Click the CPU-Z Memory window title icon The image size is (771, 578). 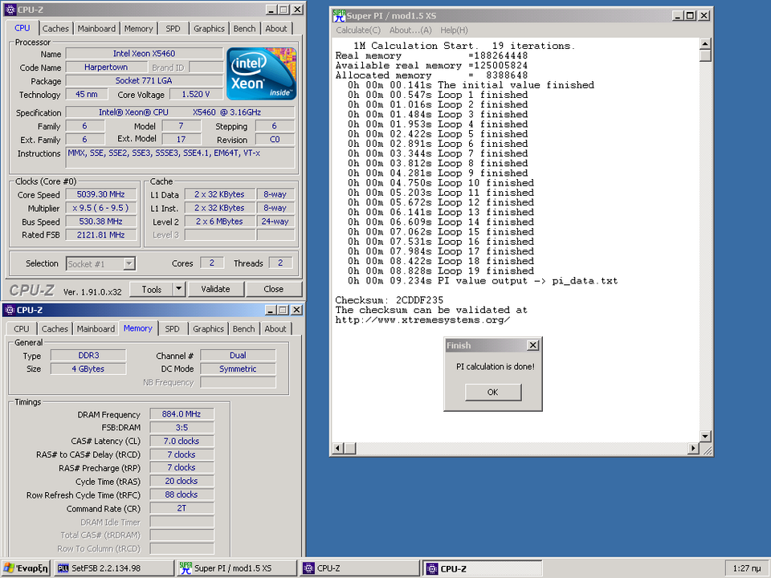pos(10,310)
